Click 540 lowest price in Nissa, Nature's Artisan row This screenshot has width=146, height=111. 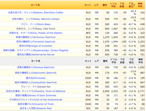tap(107, 19)
